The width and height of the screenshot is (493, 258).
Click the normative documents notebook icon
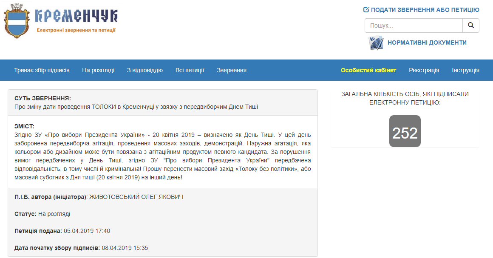(376, 43)
